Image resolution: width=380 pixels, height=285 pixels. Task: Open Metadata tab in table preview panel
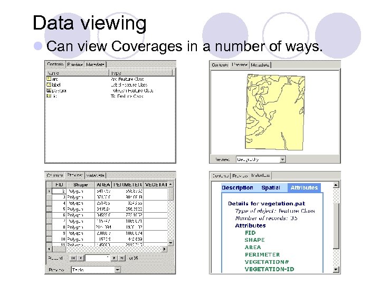96,175
